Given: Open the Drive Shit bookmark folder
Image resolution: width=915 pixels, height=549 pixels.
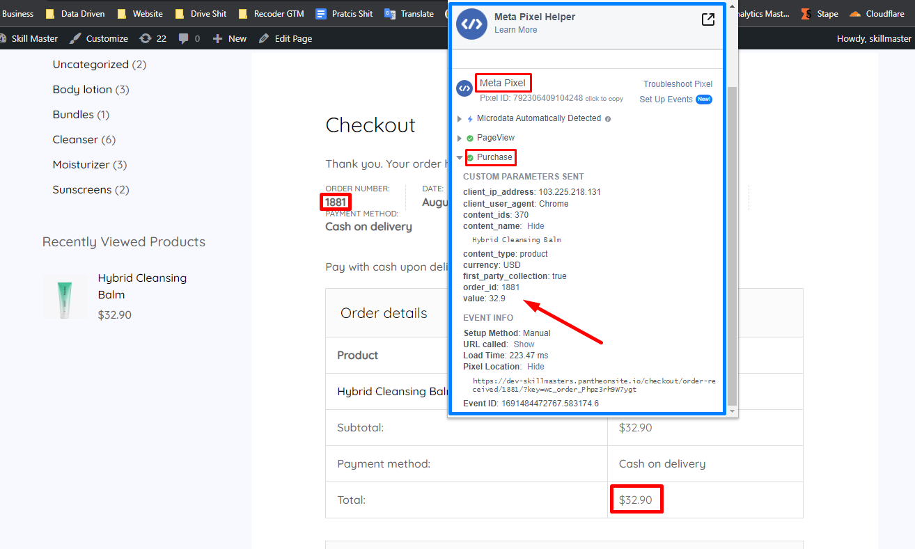Looking at the screenshot, I should coord(201,13).
